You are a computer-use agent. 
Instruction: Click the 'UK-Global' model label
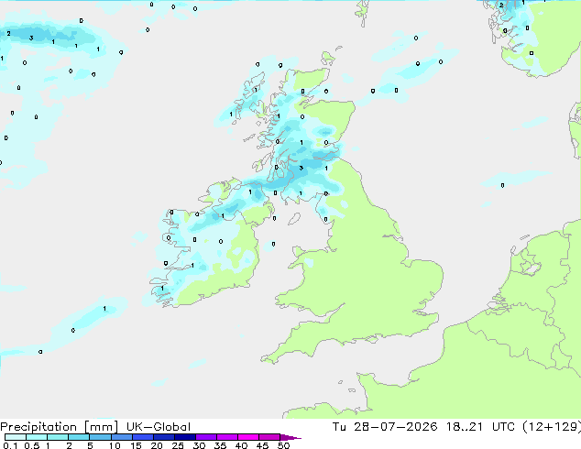coord(159,427)
